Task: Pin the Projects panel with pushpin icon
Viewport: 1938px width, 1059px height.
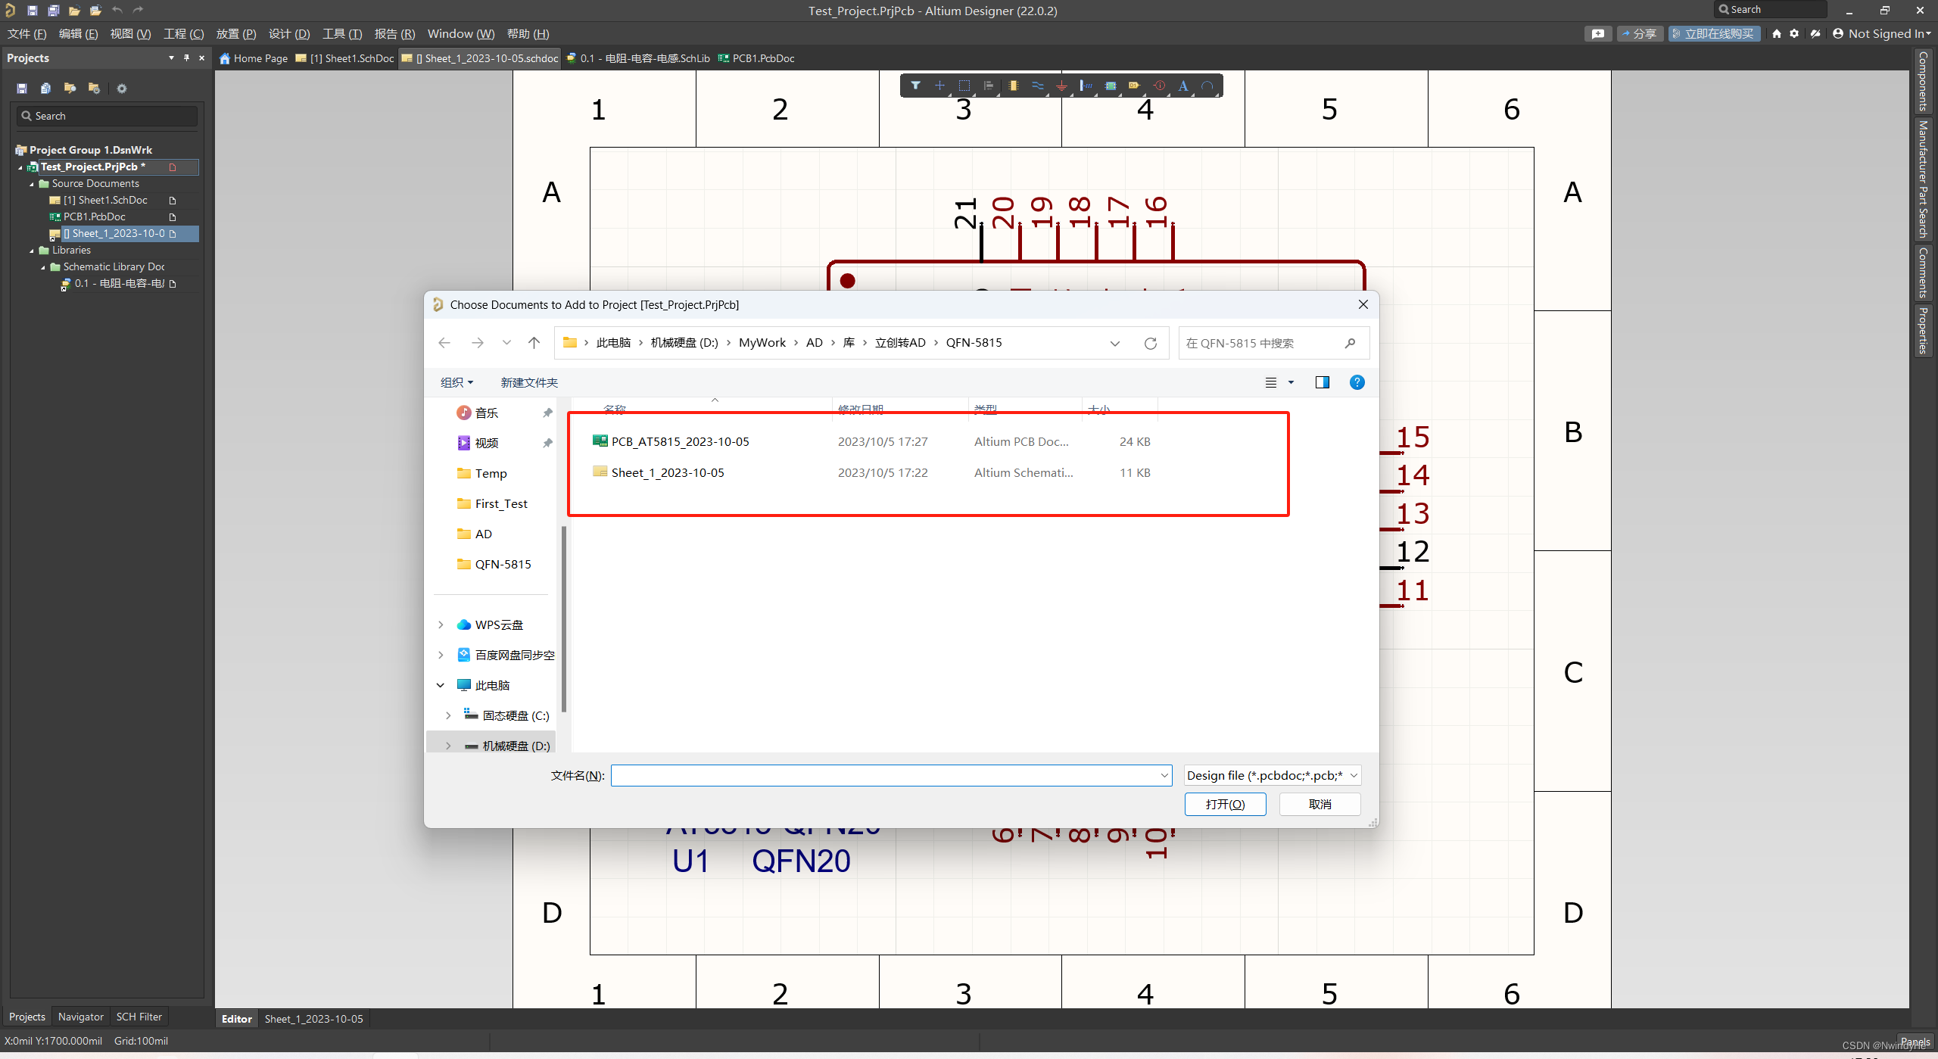Action: pyautogui.click(x=186, y=58)
